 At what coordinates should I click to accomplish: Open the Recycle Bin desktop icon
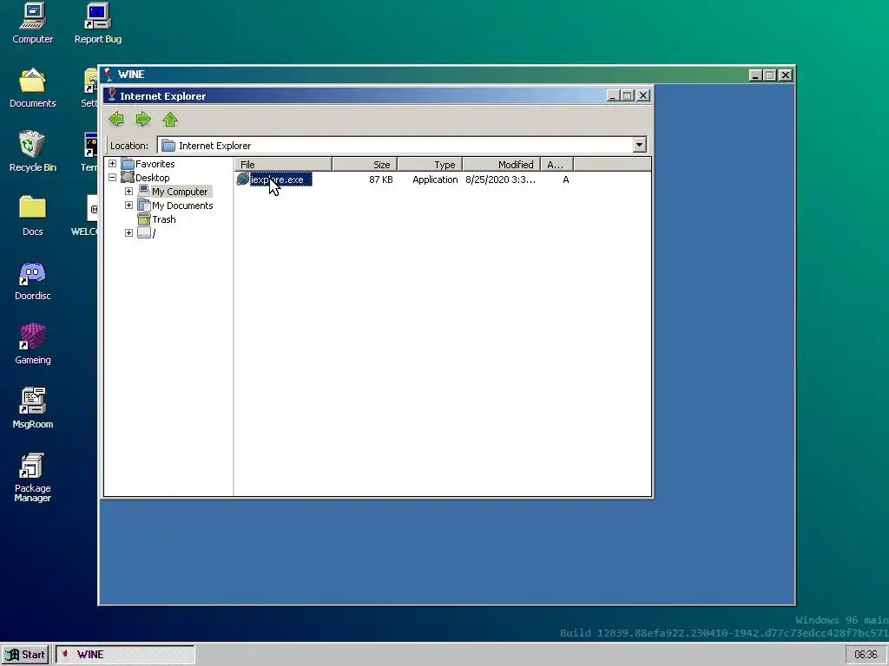(x=32, y=152)
